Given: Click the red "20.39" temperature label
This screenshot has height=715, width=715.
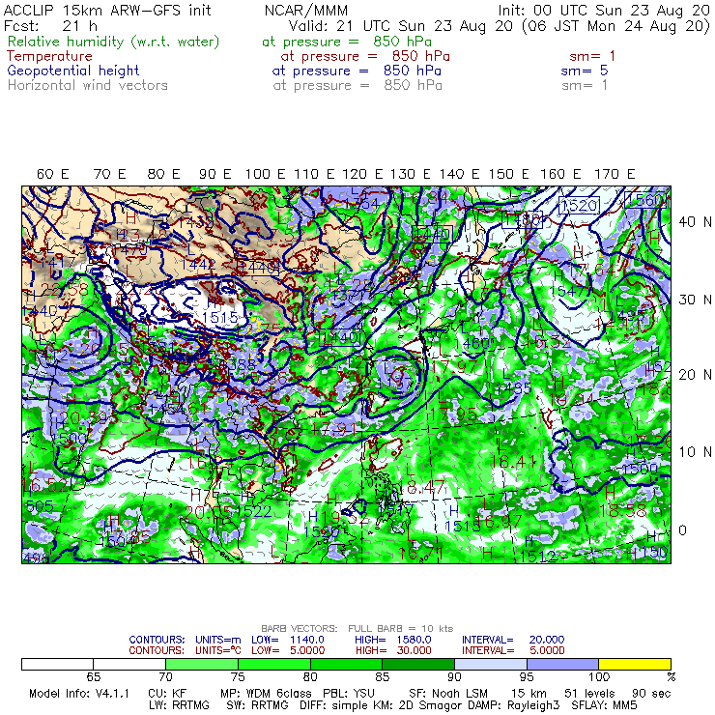Looking at the screenshot, I should pyautogui.click(x=82, y=417).
